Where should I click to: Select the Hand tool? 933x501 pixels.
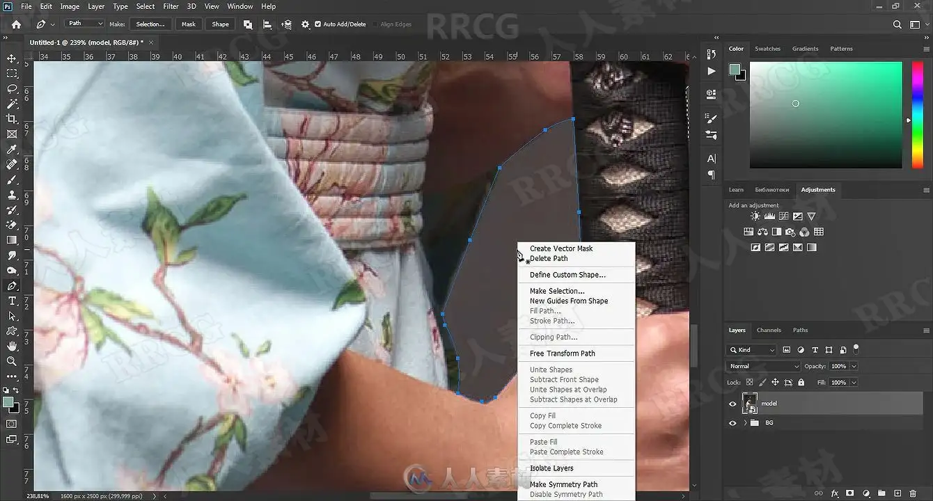pos(12,346)
